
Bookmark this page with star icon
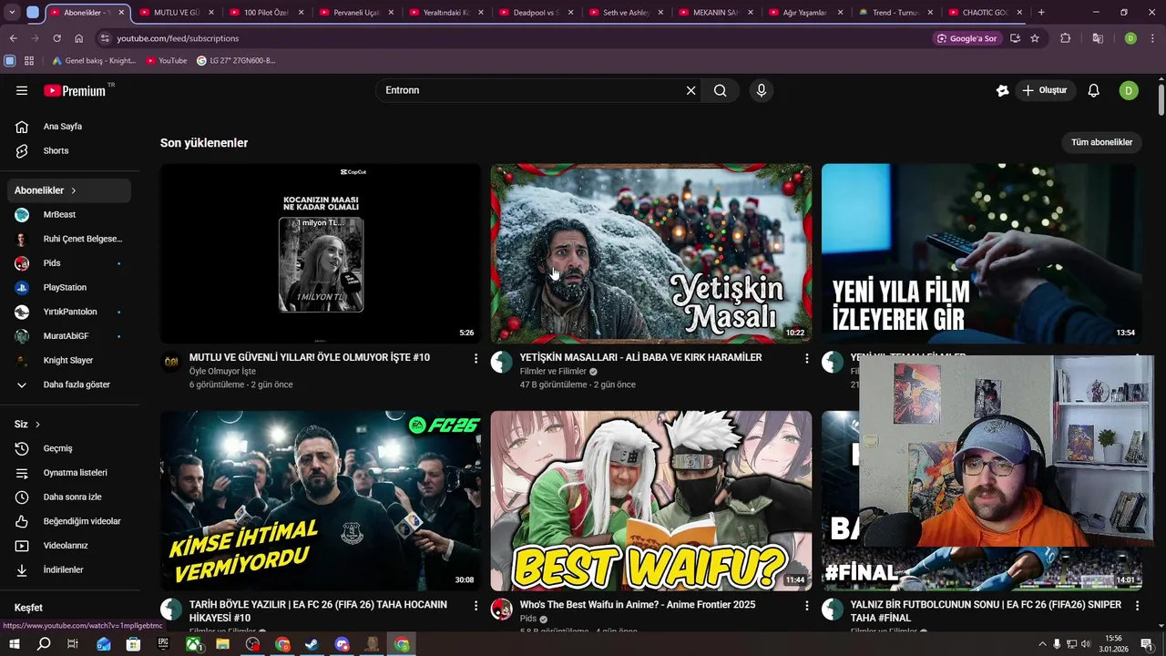pyautogui.click(x=1035, y=38)
